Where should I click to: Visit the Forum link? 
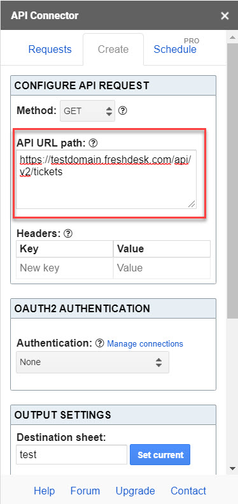85,491
